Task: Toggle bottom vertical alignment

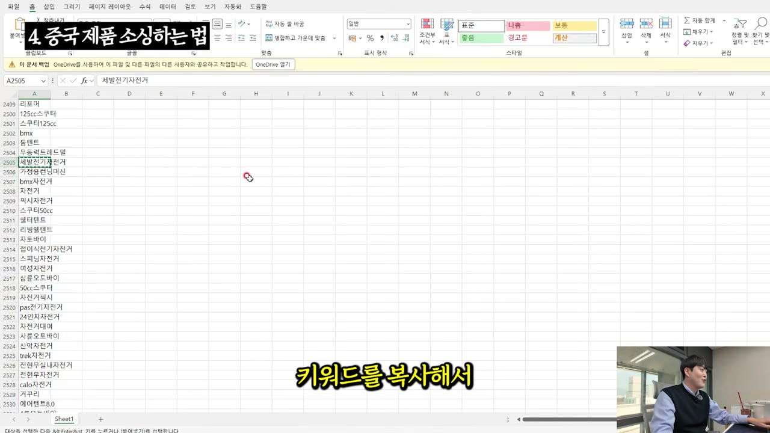Action: pos(229,24)
